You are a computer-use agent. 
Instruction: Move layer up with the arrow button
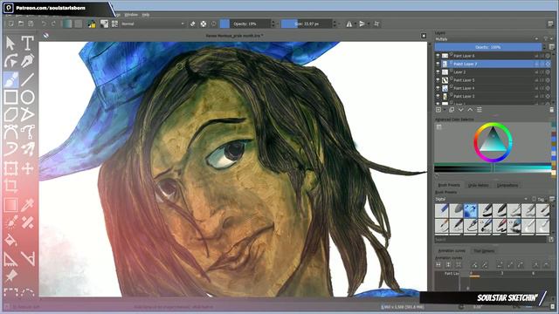point(470,110)
